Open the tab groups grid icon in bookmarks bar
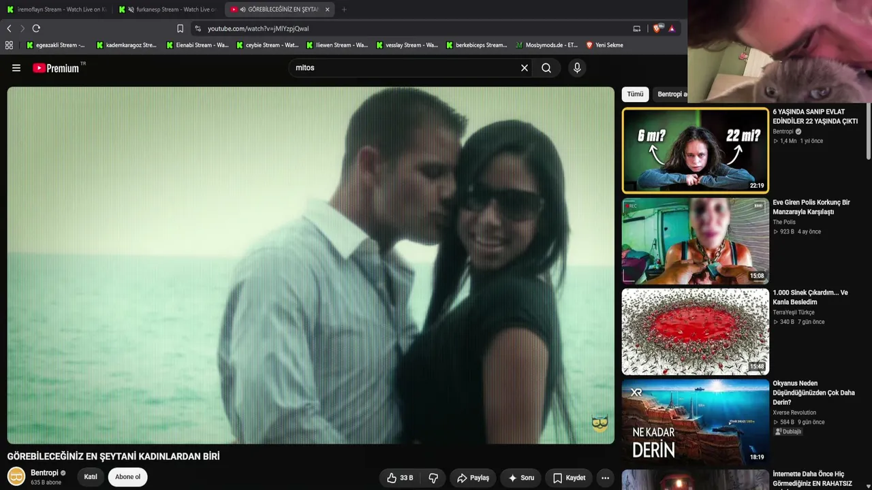The image size is (872, 490). point(9,45)
